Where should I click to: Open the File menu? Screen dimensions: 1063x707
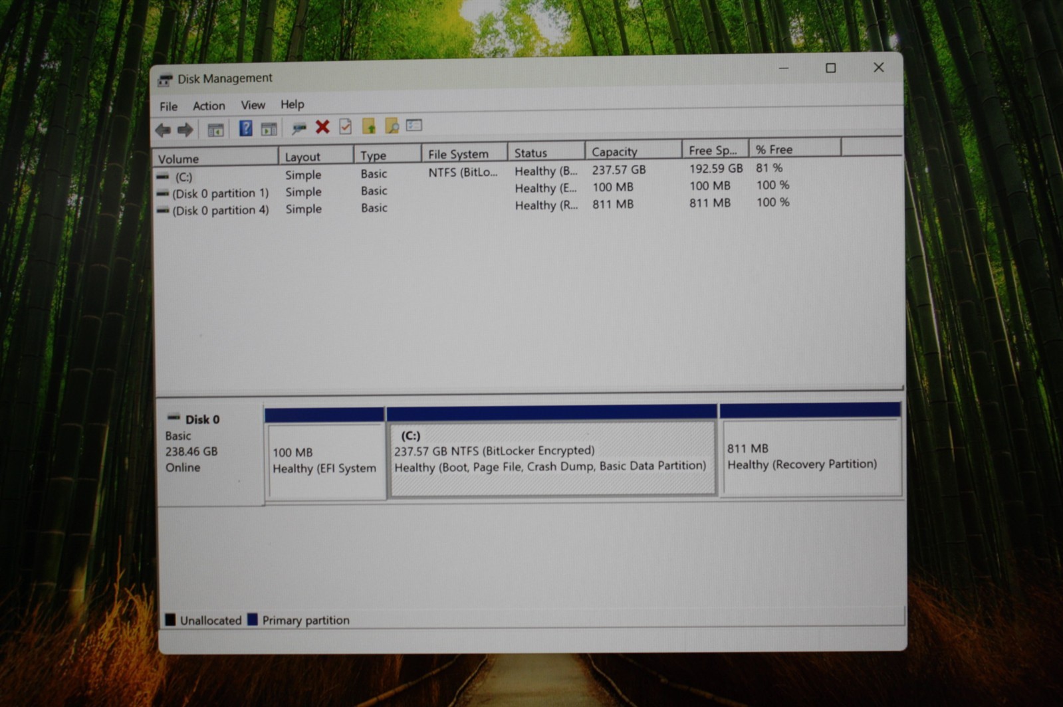[x=168, y=106]
